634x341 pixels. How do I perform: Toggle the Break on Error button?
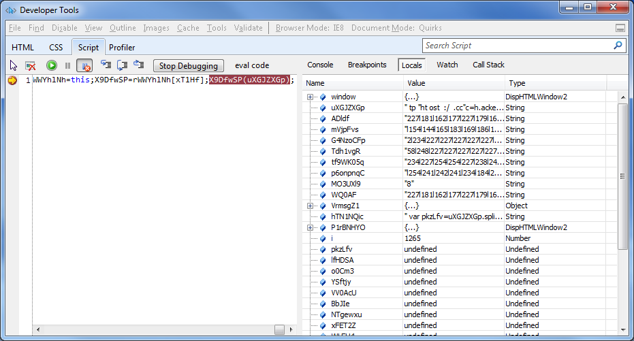point(84,65)
